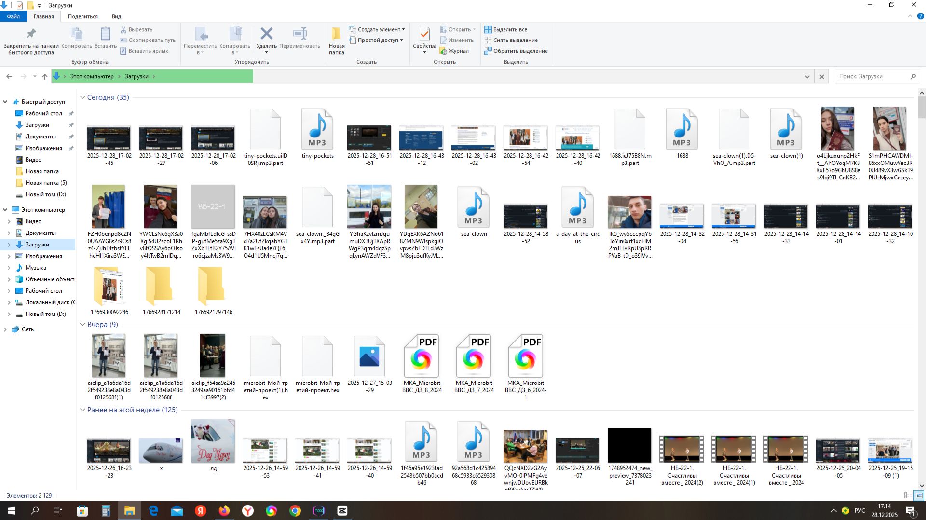926x520 pixels.
Task: Open notification center on taskbar
Action: pyautogui.click(x=911, y=510)
